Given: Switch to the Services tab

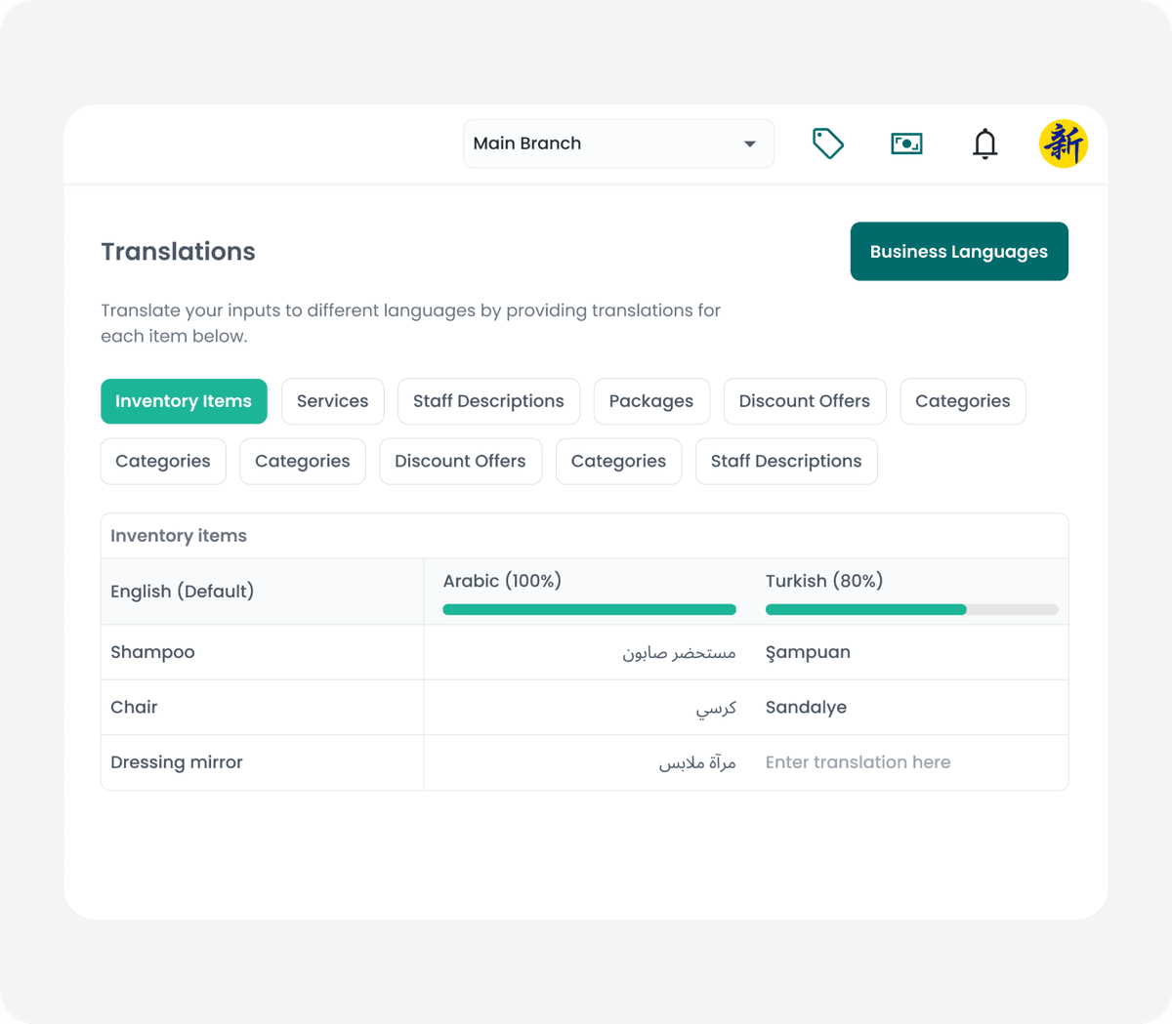Looking at the screenshot, I should [x=332, y=400].
